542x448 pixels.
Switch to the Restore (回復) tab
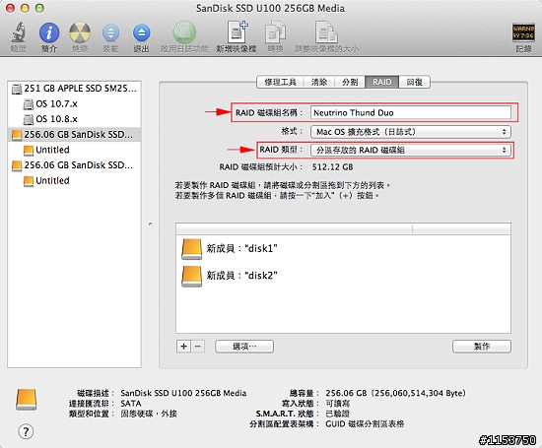tap(414, 82)
